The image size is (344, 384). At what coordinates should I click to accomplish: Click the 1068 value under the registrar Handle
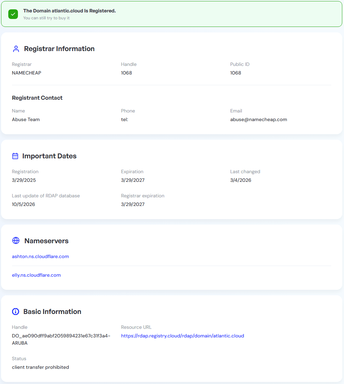point(126,73)
